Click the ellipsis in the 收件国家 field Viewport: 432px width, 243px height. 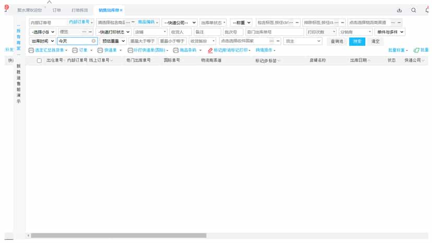point(272,41)
